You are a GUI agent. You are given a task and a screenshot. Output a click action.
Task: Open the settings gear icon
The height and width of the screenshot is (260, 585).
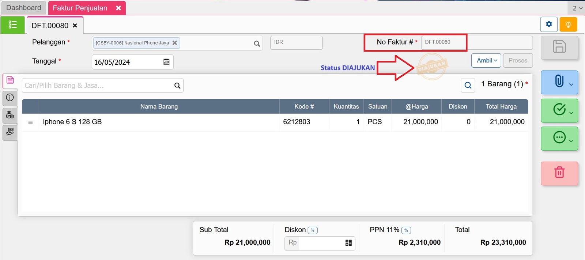[548, 24]
